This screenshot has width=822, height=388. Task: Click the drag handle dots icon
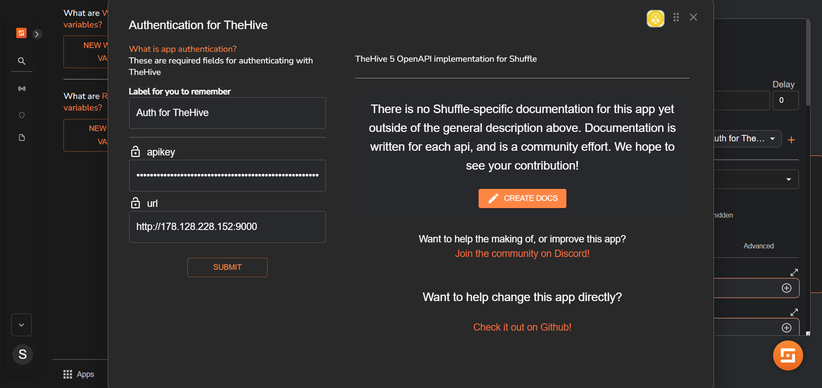tap(676, 17)
